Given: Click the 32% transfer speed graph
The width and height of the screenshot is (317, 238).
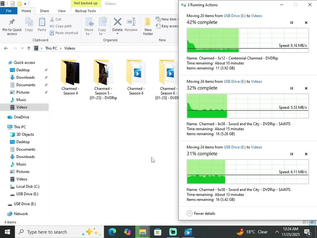Looking at the screenshot, I should pyautogui.click(x=248, y=106).
